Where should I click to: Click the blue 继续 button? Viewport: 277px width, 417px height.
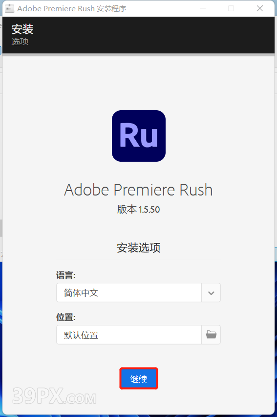[139, 379]
